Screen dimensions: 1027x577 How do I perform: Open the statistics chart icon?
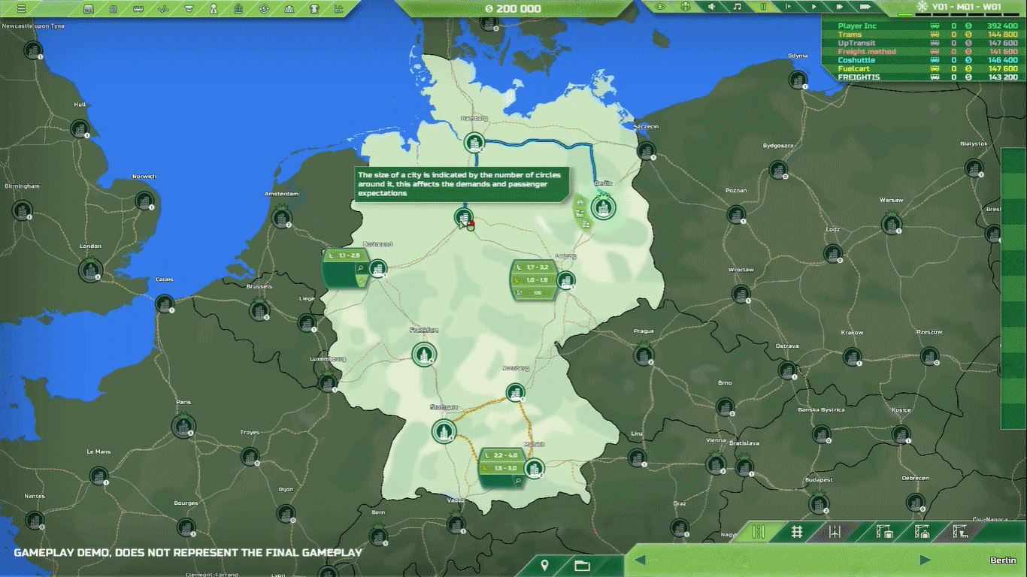pos(339,8)
